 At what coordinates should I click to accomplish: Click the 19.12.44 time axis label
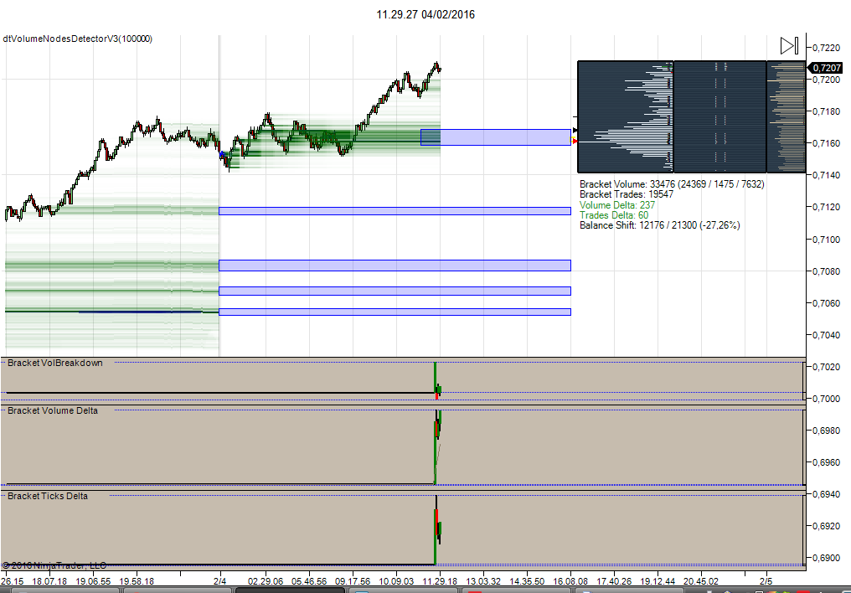point(658,581)
